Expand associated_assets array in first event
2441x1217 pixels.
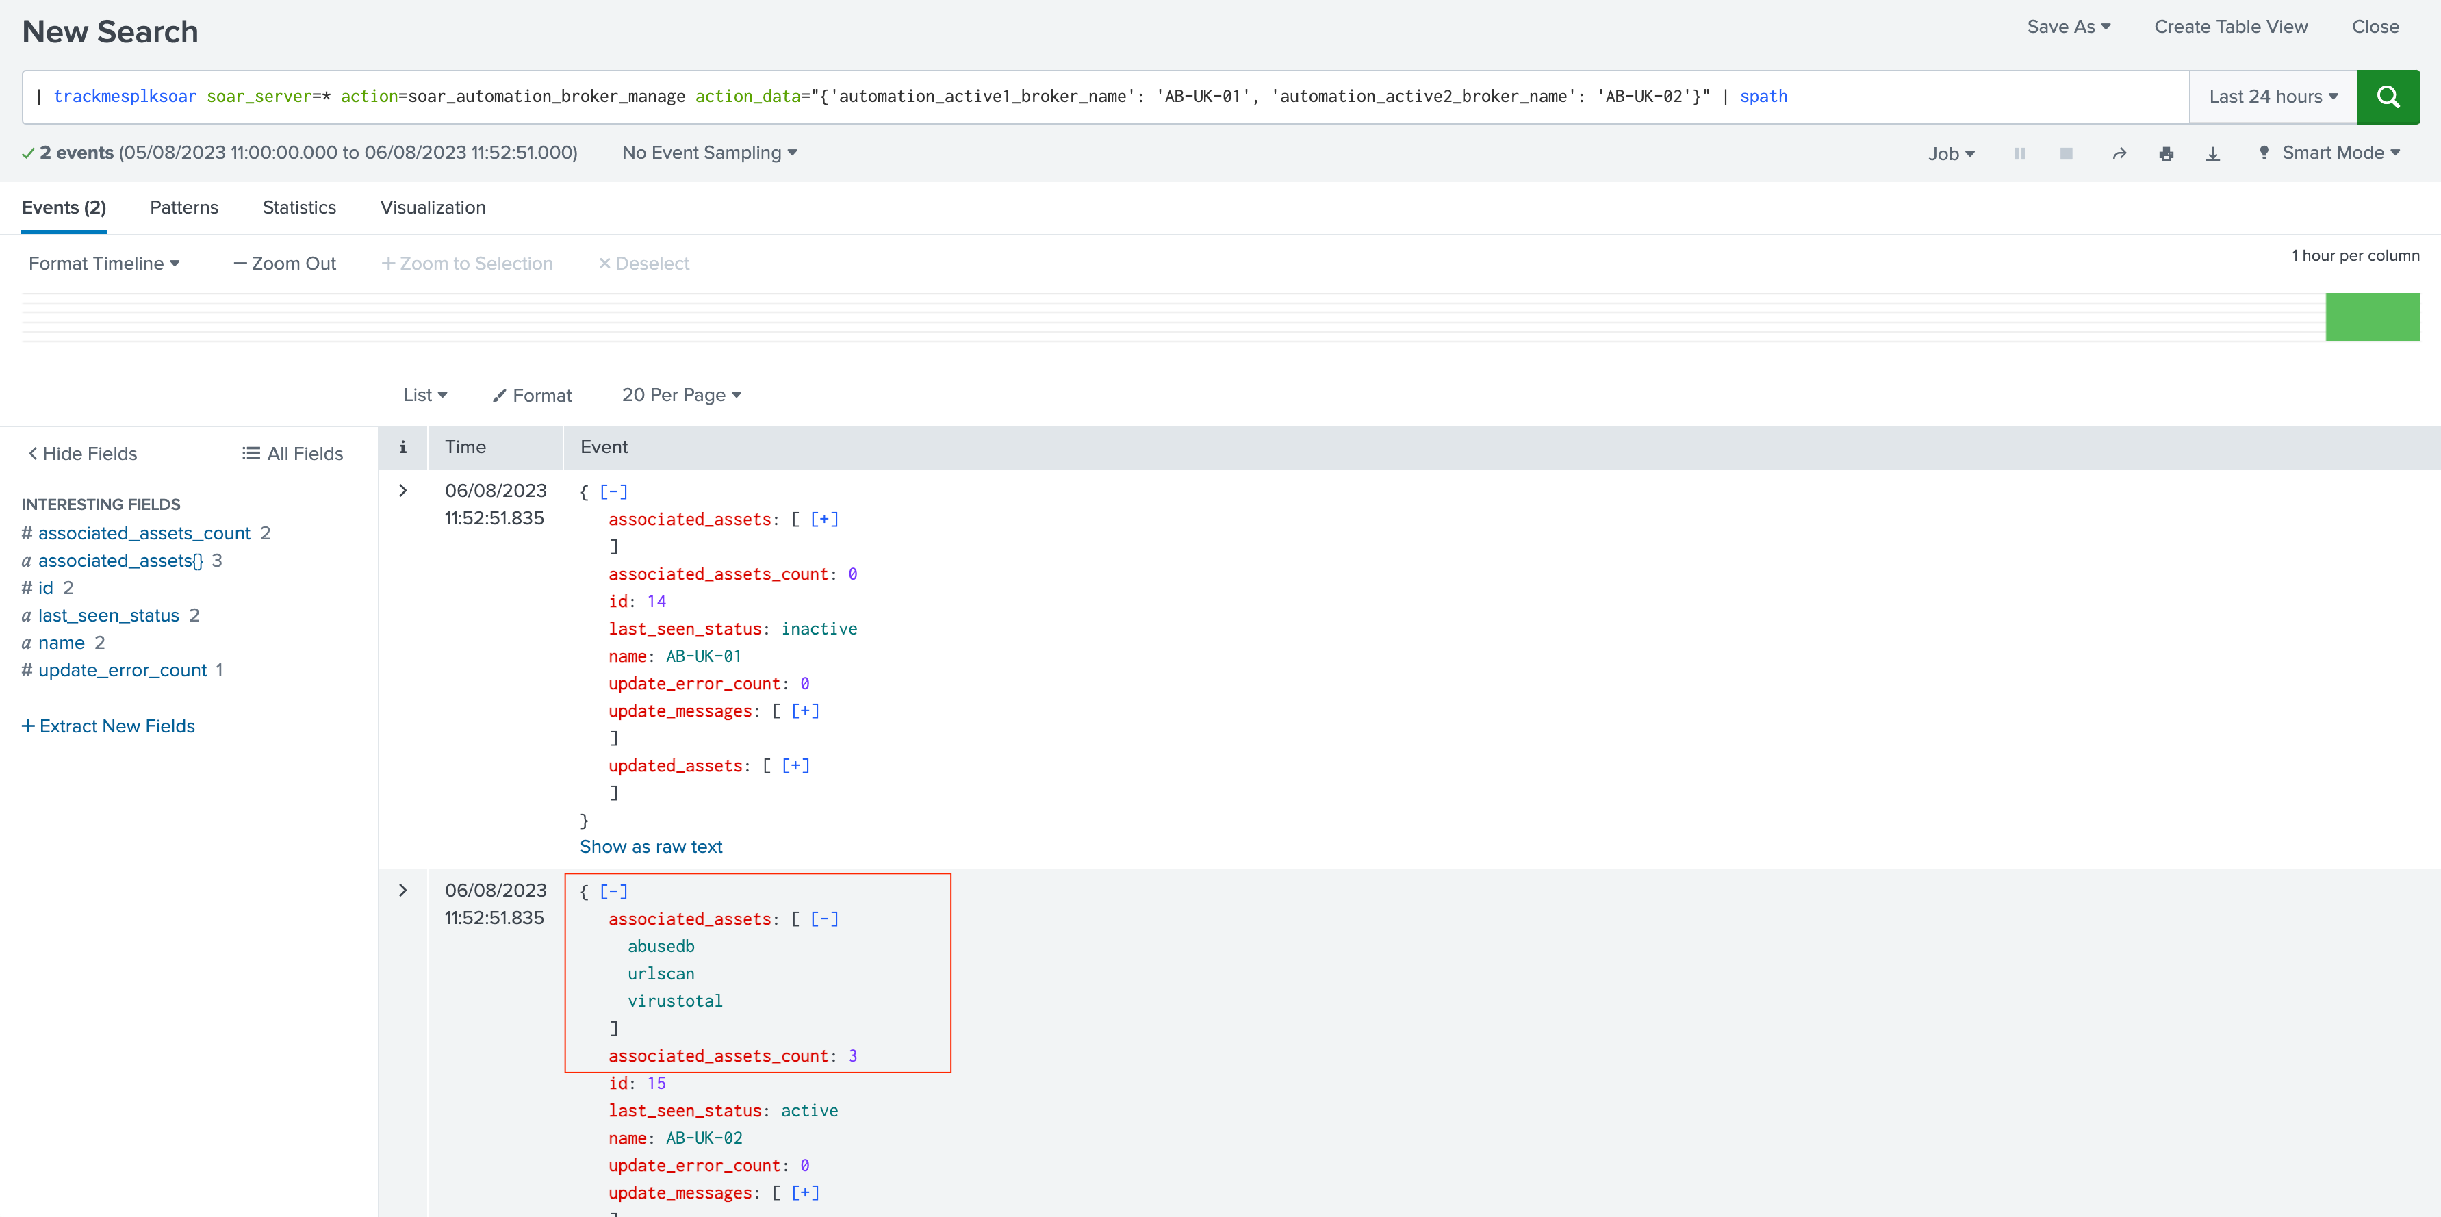[824, 520]
